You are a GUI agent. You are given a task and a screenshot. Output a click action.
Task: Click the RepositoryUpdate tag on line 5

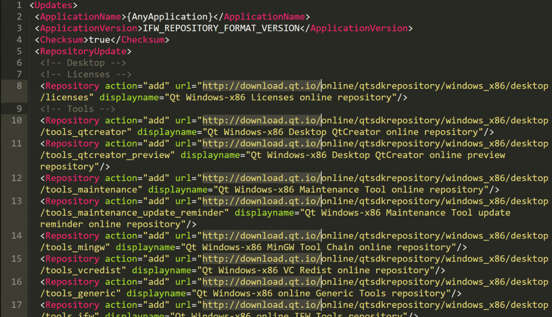[83, 51]
